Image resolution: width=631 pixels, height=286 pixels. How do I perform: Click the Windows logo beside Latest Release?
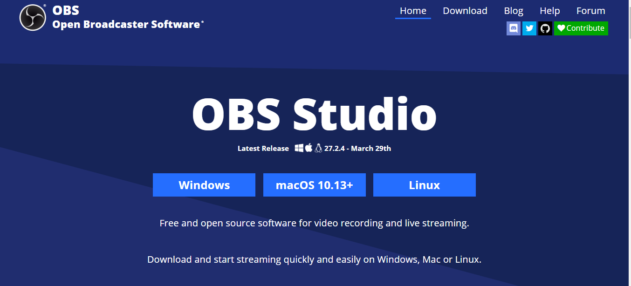(299, 148)
